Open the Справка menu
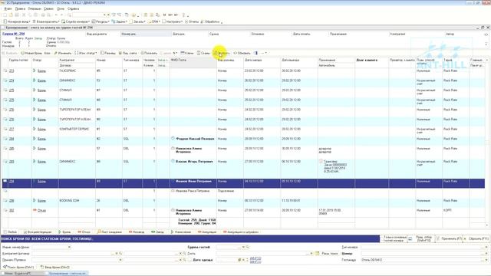Viewport: 491px width, 276px height. (x=74, y=8)
